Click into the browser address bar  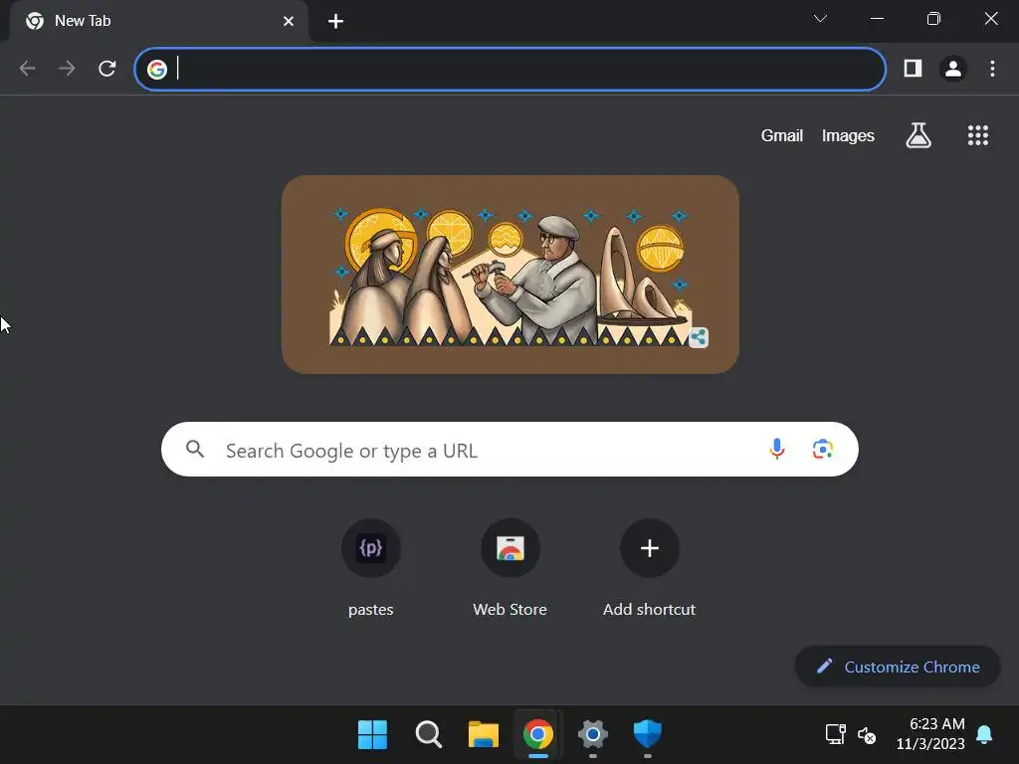(x=510, y=69)
